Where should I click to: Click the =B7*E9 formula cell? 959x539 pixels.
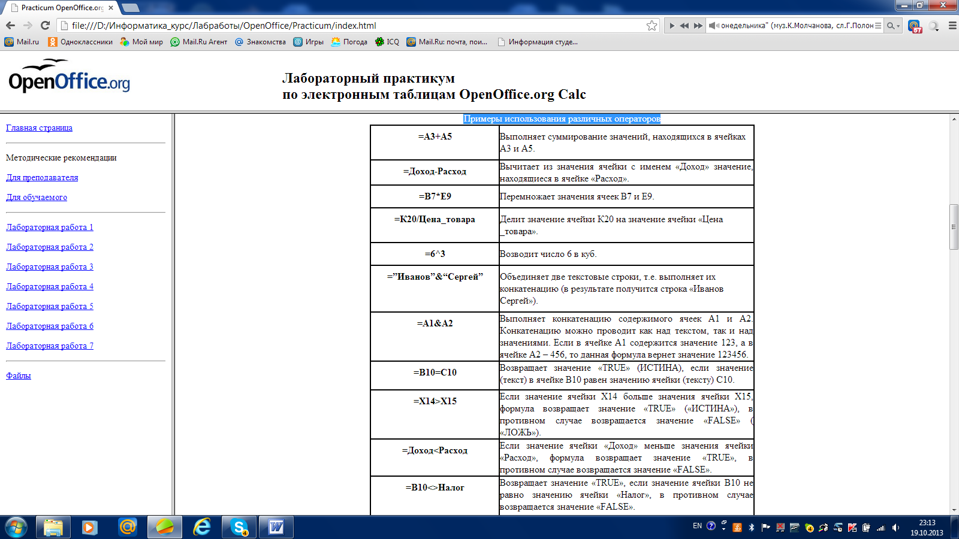pos(435,196)
